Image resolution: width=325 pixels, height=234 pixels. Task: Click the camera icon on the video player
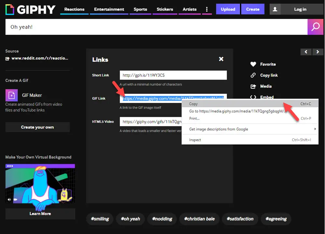pyautogui.click(x=15, y=200)
